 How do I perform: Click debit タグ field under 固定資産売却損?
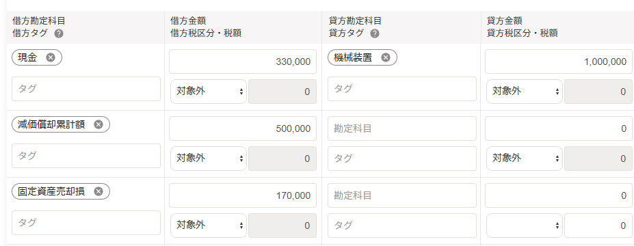point(86,223)
